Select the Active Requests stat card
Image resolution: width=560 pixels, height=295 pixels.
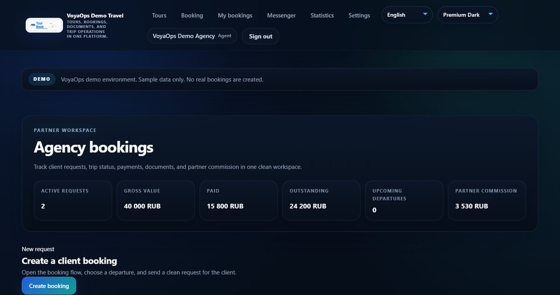tap(73, 200)
